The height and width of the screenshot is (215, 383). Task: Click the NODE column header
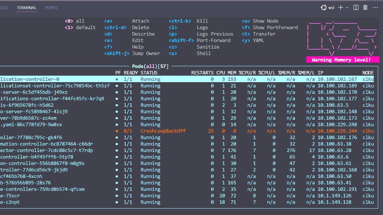[368, 73]
